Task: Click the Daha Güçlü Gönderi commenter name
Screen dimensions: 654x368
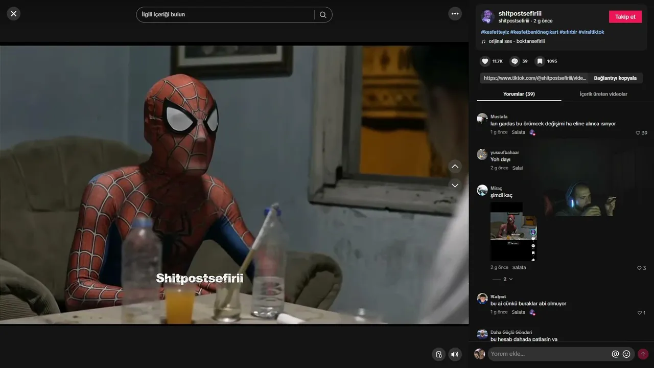Action: [x=511, y=332]
